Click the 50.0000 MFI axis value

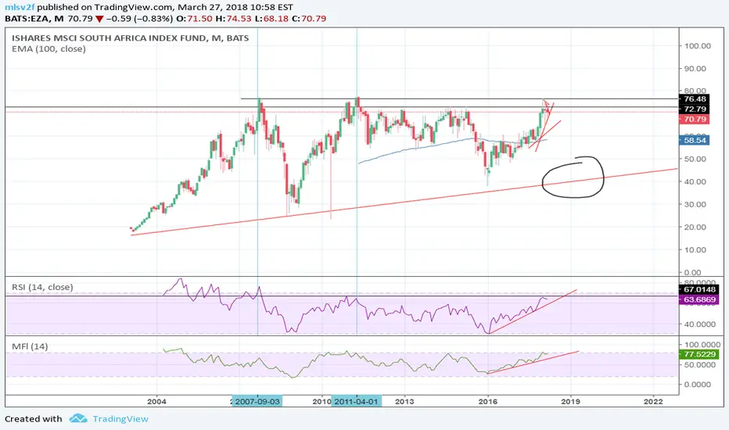699,365
